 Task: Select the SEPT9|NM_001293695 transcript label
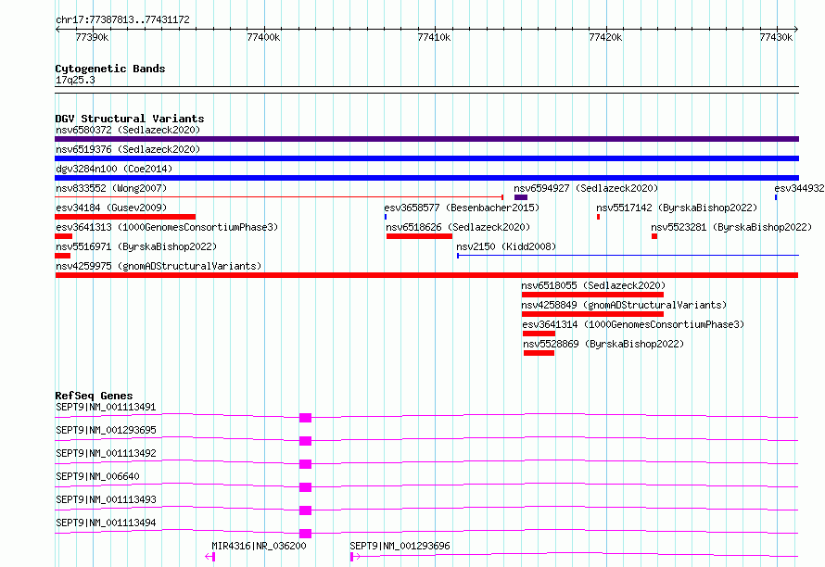point(106,430)
